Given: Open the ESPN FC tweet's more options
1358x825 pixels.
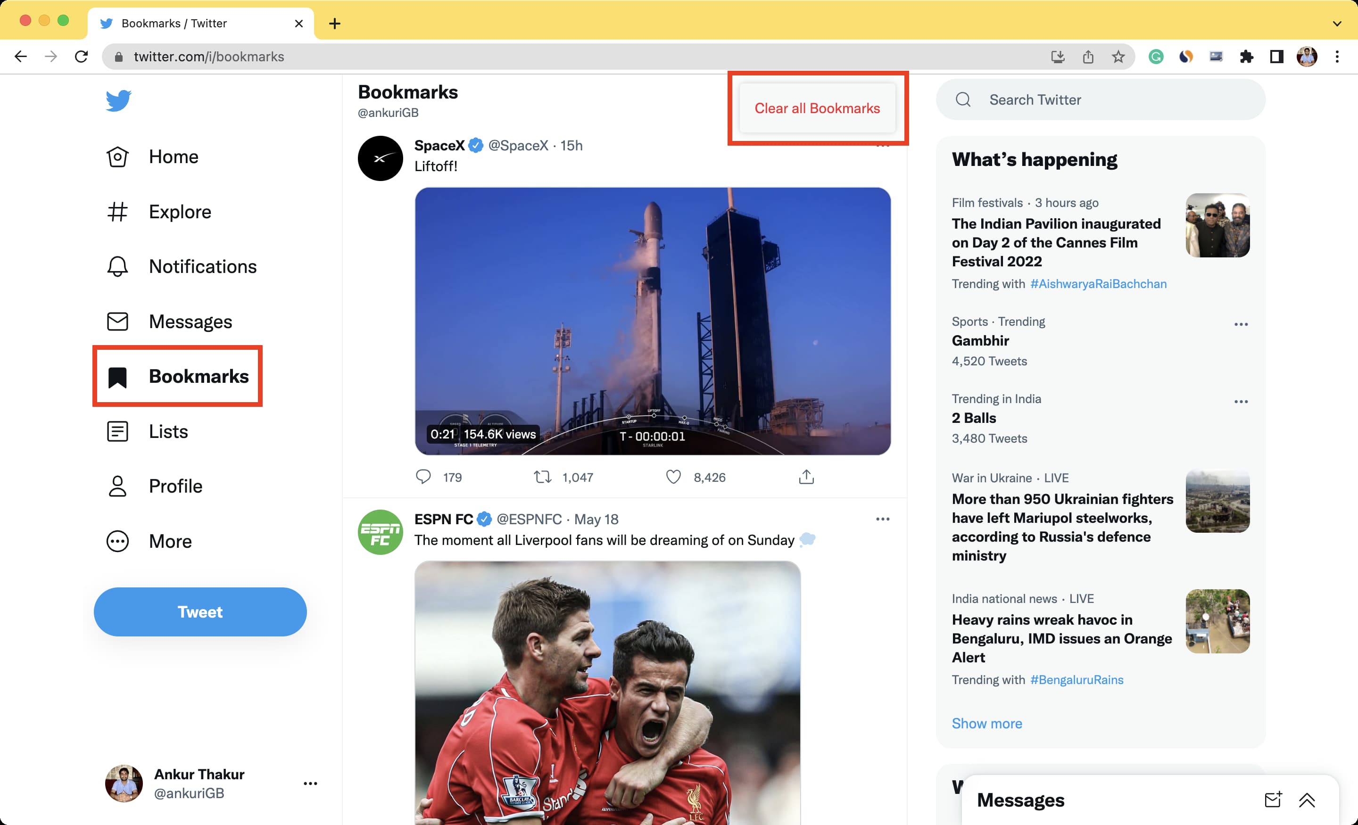Looking at the screenshot, I should (x=882, y=519).
